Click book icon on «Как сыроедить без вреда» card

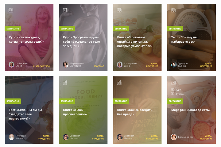pyautogui.click(x=119, y=83)
